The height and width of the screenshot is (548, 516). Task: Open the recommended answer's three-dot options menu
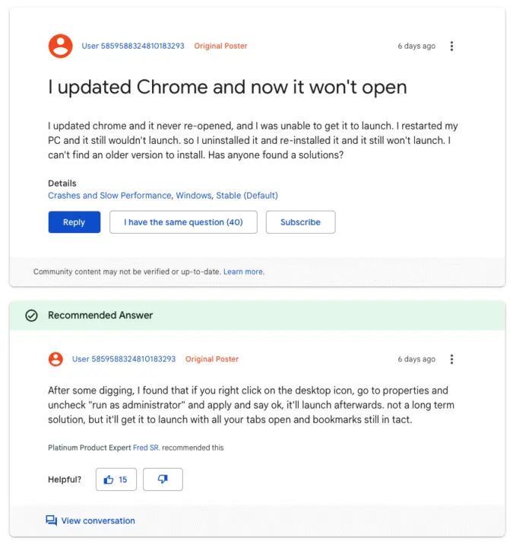pos(451,359)
